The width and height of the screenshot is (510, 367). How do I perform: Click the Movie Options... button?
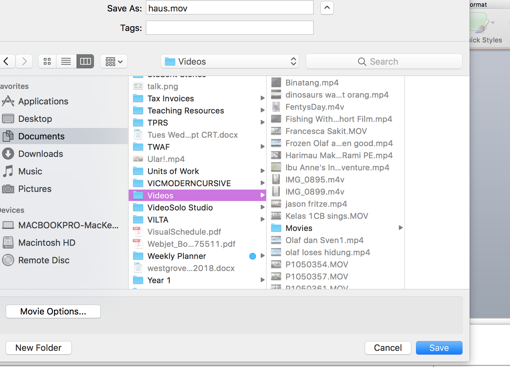click(x=53, y=311)
